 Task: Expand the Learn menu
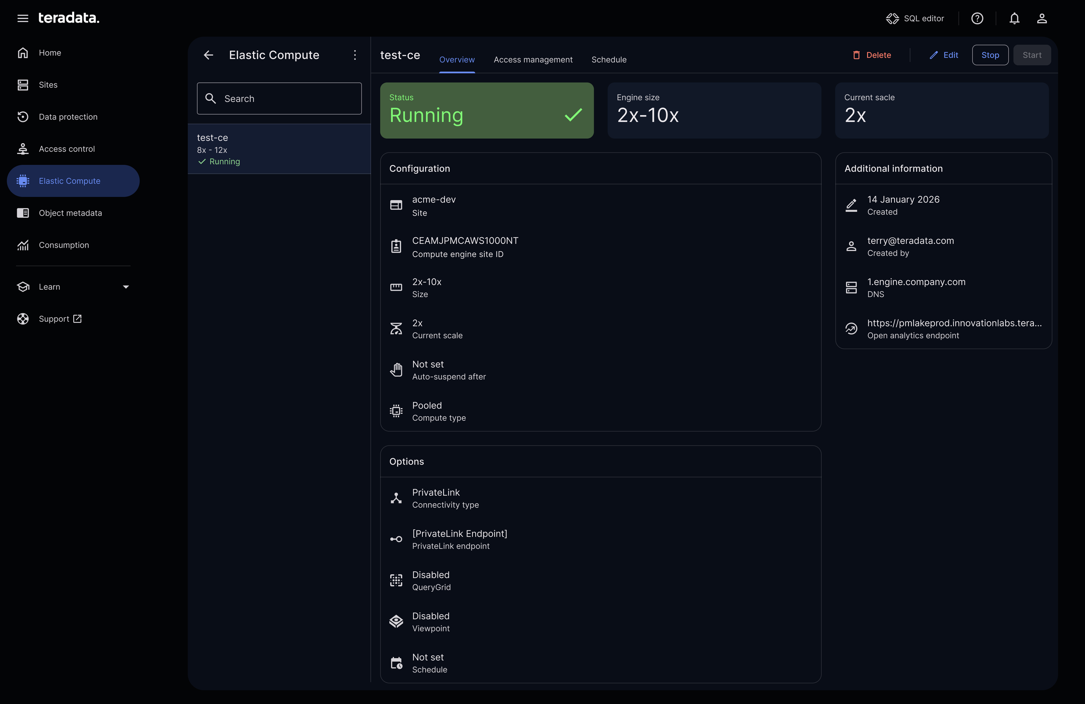[73, 287]
